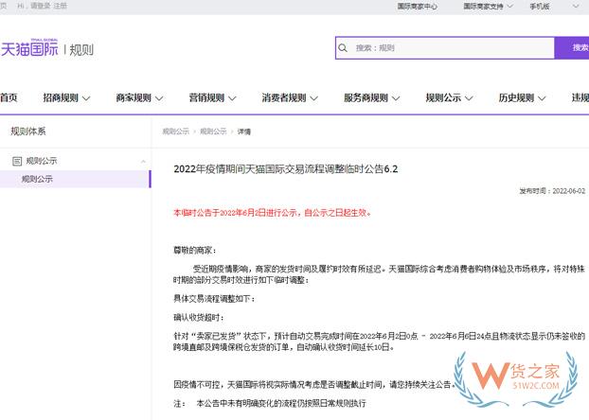Image resolution: width=589 pixels, height=420 pixels.
Task: Click the 确认收货超时: line
Action: pos(199,318)
